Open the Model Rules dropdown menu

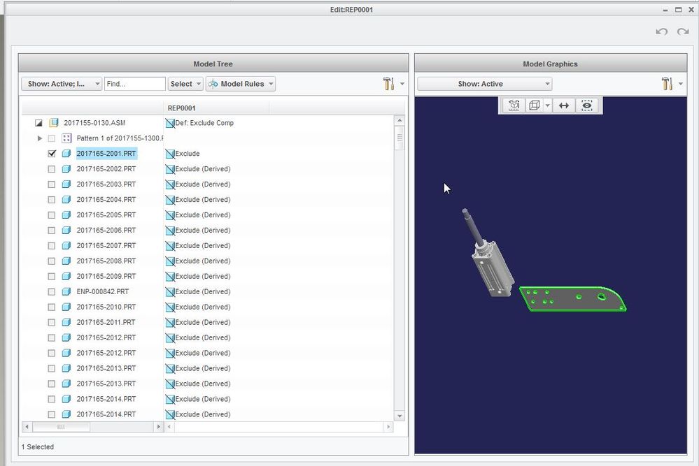tap(240, 84)
